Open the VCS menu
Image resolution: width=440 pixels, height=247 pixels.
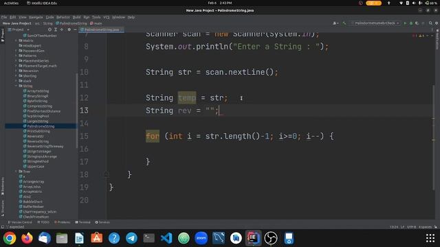[x=107, y=17]
